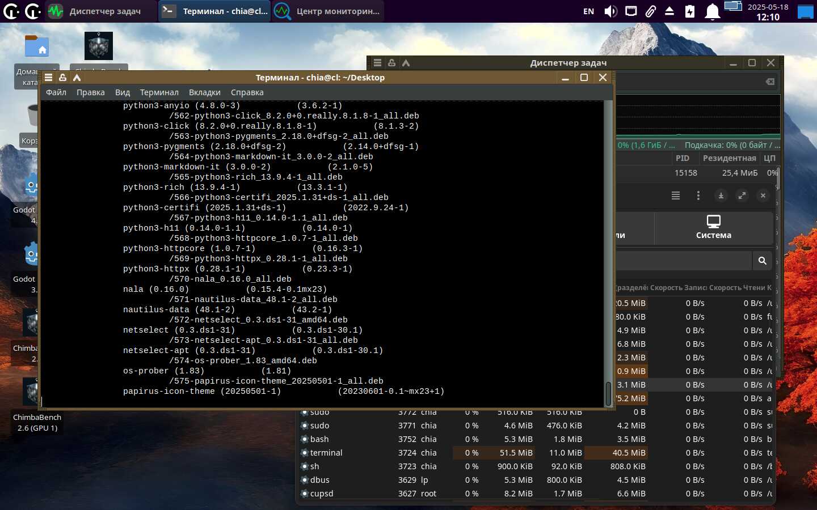Sort by ЦП column header

769,158
